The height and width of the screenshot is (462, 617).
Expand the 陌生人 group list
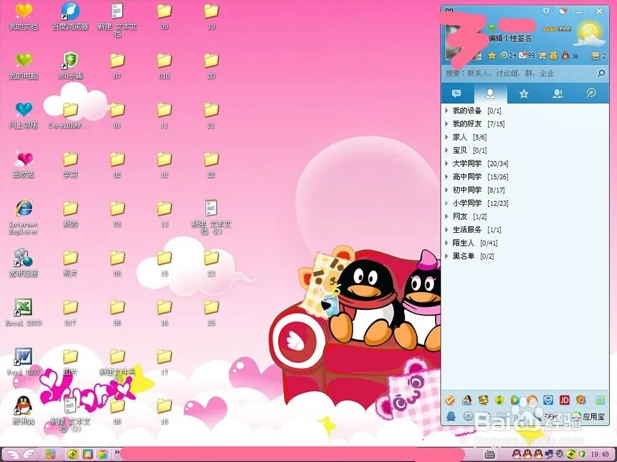click(463, 243)
